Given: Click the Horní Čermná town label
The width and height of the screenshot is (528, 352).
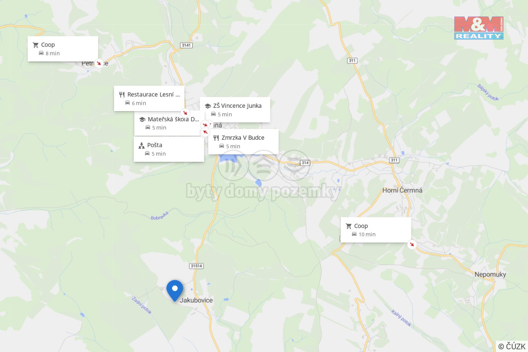Looking at the screenshot, I should [x=402, y=190].
